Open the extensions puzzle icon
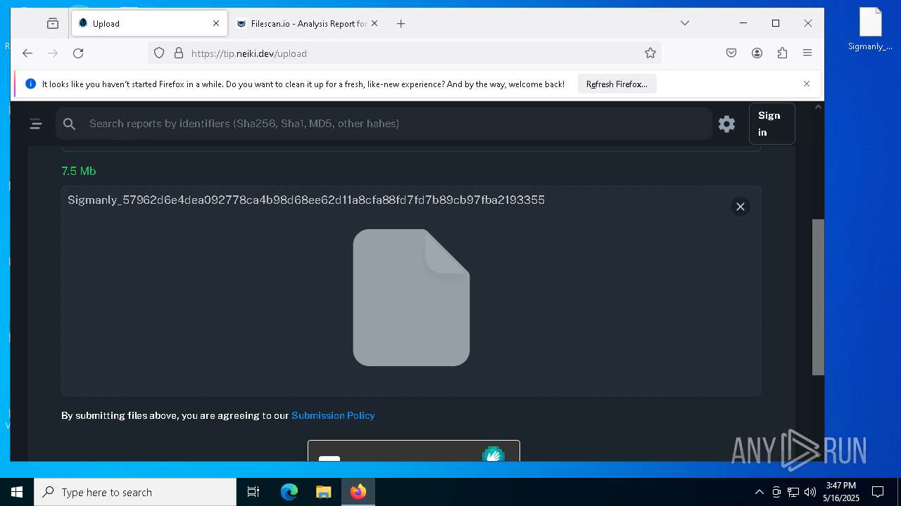 [x=782, y=53]
